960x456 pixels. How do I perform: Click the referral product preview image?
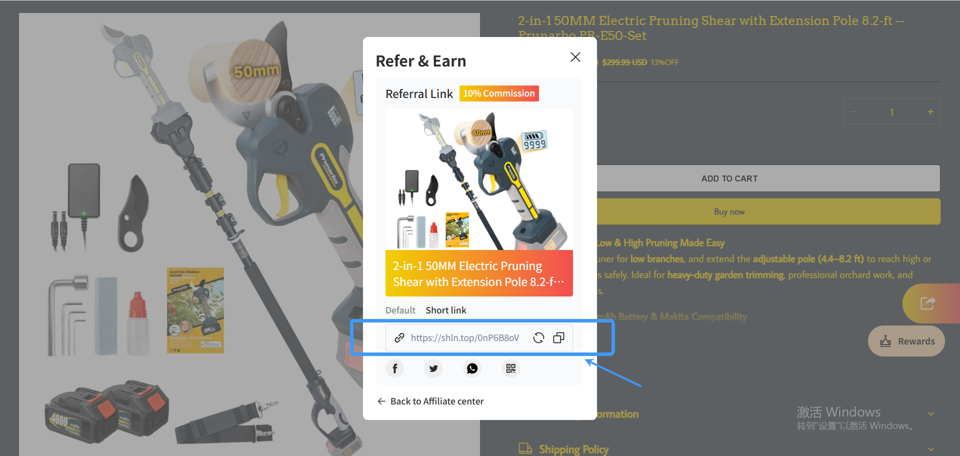click(x=479, y=179)
